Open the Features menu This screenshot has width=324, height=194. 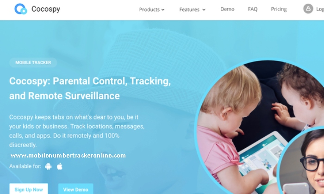tap(192, 10)
